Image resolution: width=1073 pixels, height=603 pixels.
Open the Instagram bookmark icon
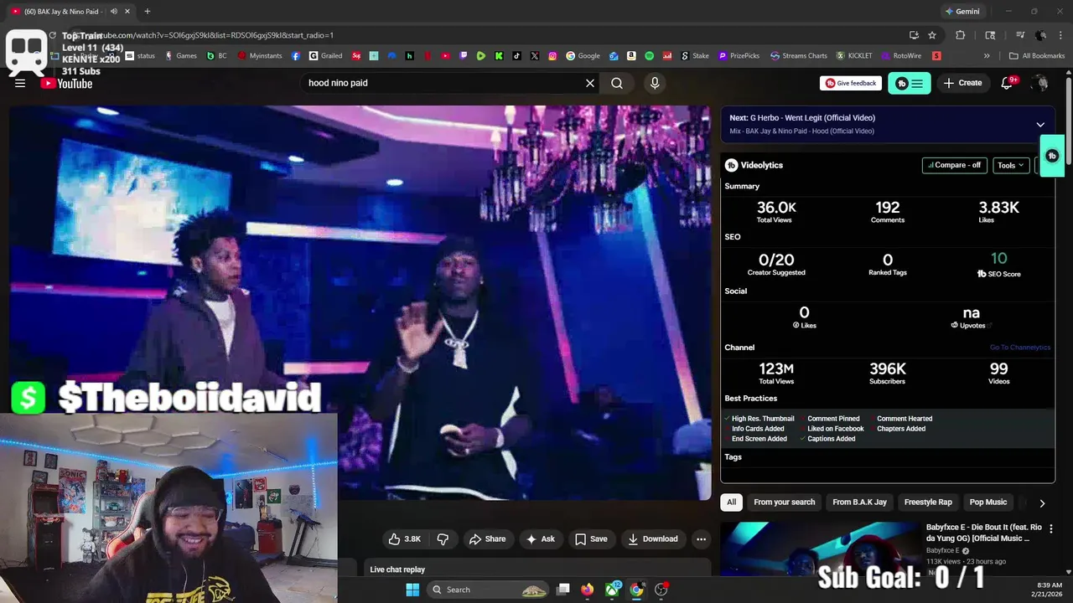point(552,56)
